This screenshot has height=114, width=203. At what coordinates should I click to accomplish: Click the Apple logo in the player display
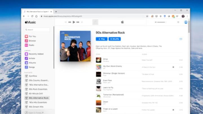pos(122,22)
